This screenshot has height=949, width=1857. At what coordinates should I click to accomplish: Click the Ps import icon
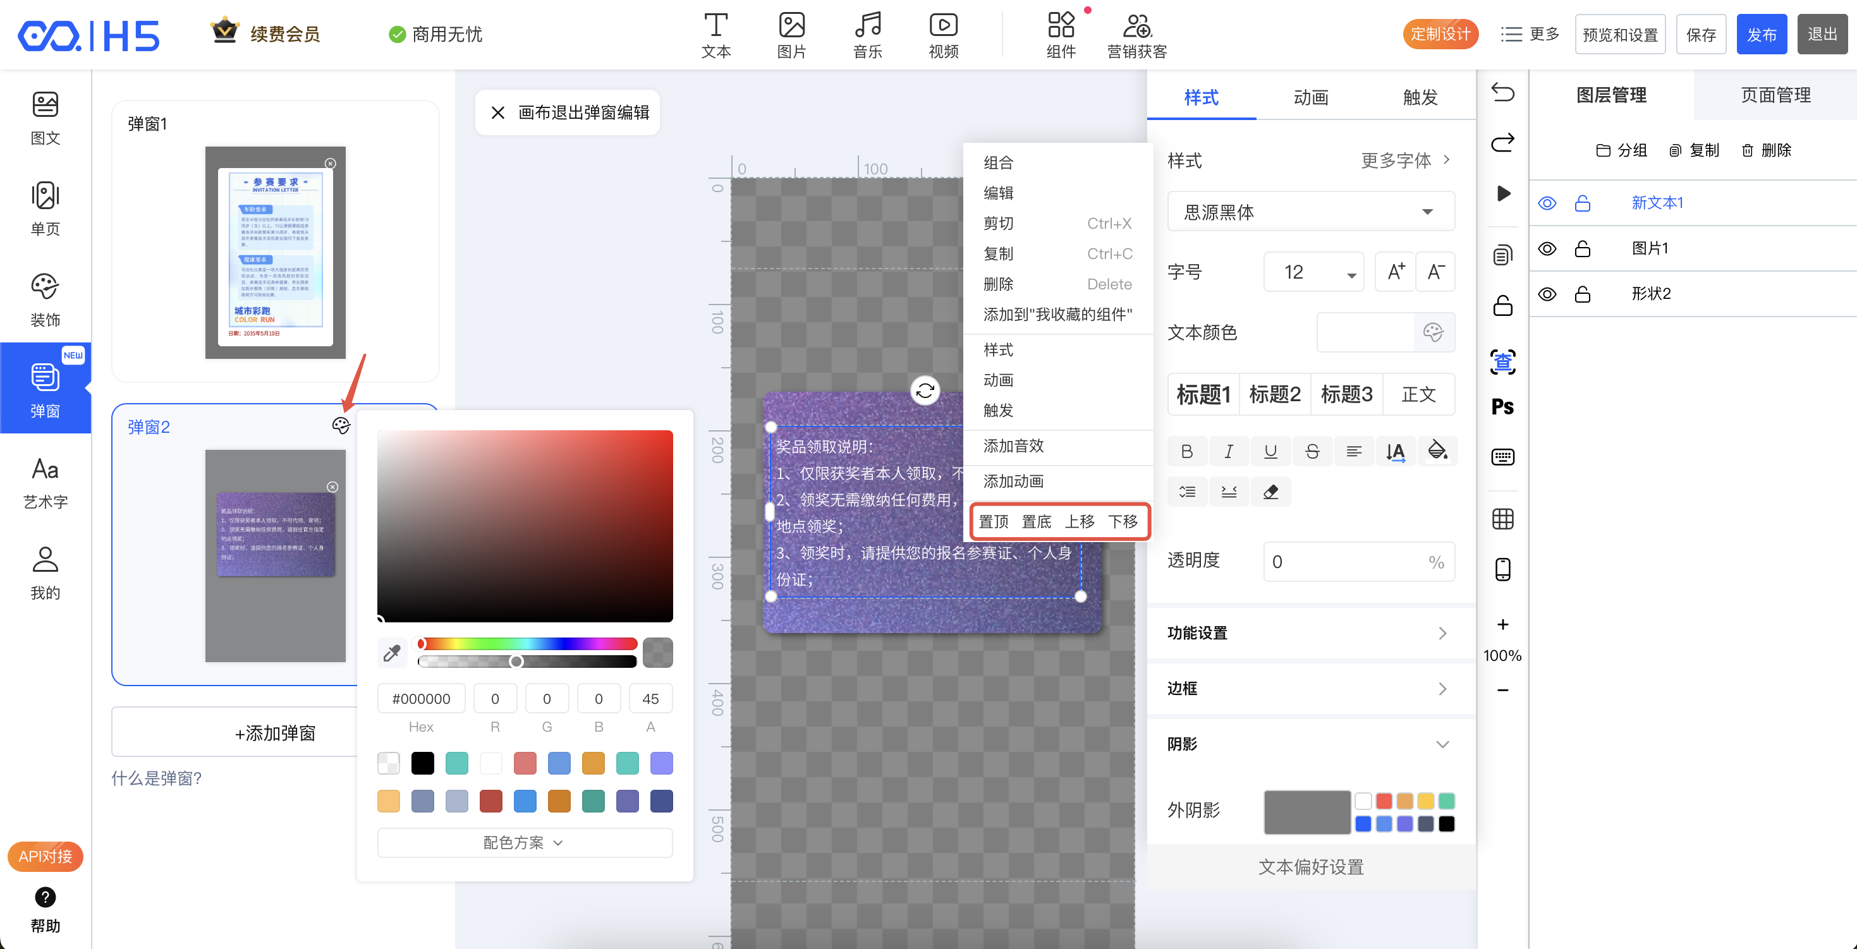click(1502, 407)
